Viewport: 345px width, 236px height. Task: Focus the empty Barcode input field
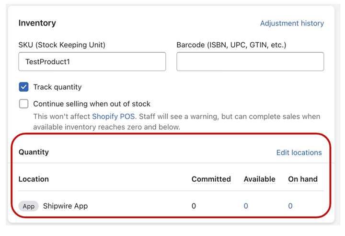(x=250, y=62)
